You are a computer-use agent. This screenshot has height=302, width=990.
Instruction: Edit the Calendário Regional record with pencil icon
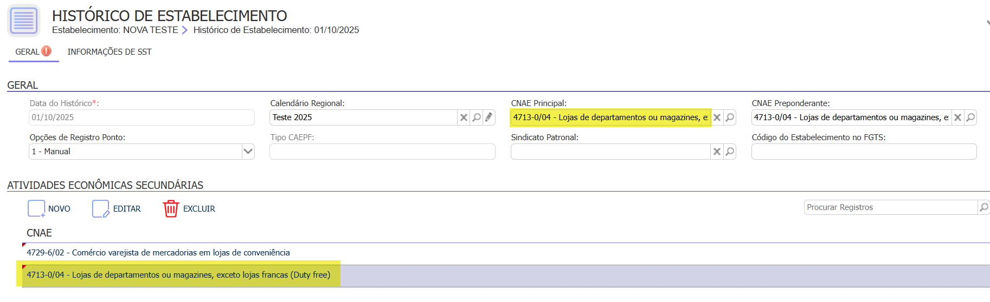[489, 117]
